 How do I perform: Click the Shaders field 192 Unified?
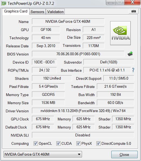[x=52, y=78]
